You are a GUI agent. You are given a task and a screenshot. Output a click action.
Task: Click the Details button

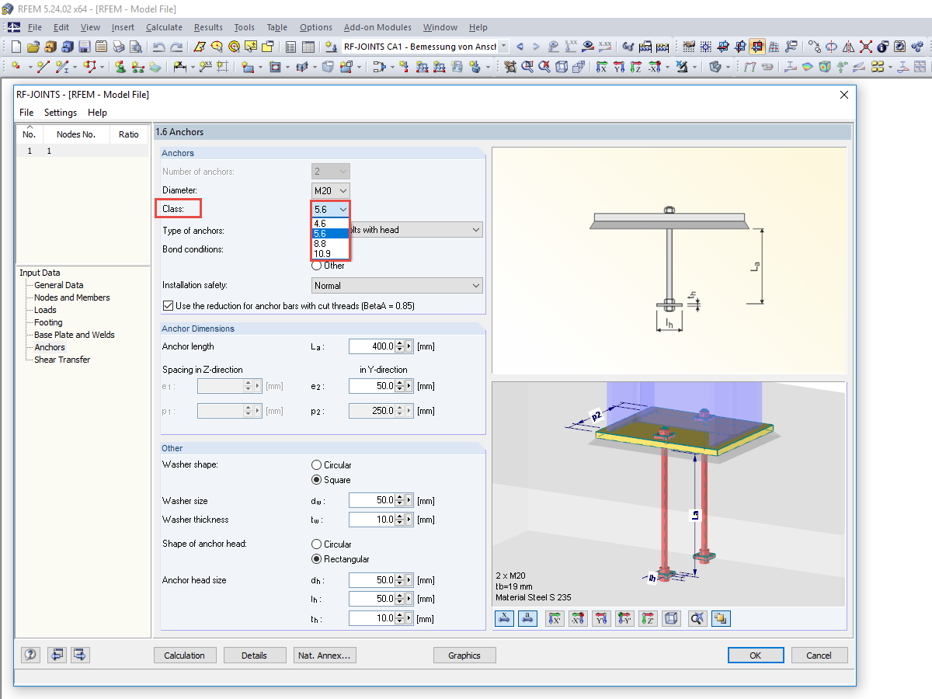pos(254,656)
